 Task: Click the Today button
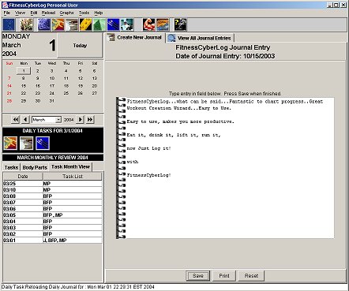click(x=80, y=46)
